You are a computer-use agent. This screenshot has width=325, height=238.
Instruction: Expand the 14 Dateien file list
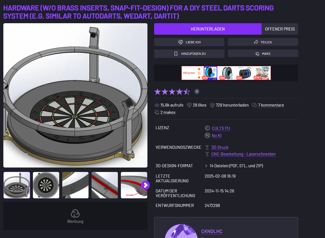click(x=234, y=166)
